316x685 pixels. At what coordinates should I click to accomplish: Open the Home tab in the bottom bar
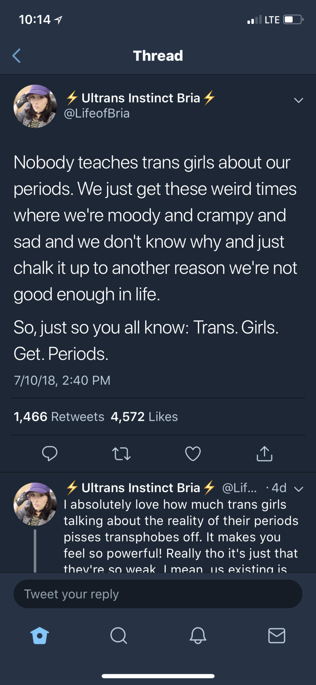point(40,636)
